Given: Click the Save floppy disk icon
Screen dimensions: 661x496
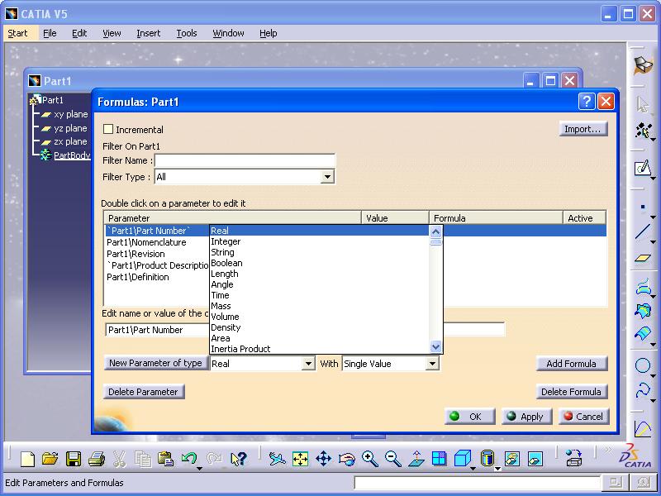Looking at the screenshot, I should [x=74, y=459].
